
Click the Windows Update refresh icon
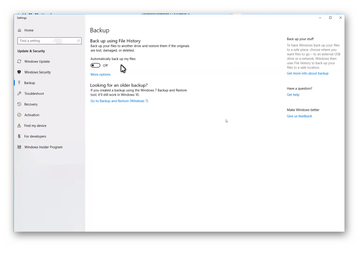tap(19, 61)
